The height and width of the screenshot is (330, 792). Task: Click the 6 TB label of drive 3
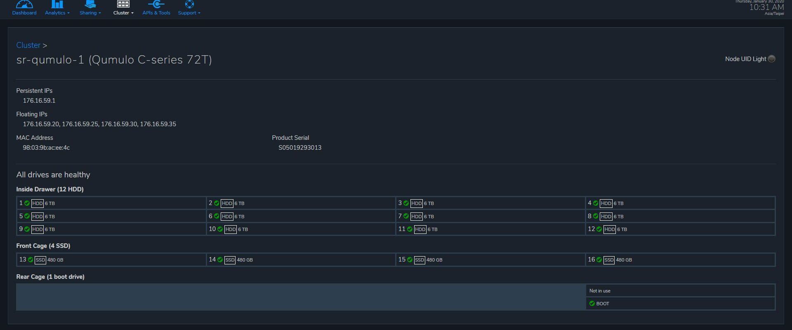click(x=429, y=203)
